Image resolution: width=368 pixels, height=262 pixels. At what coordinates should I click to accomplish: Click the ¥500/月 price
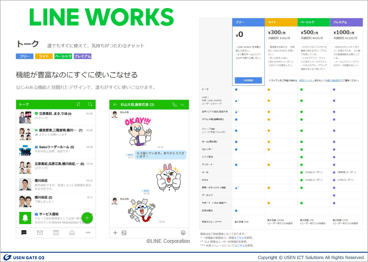pos(309,33)
